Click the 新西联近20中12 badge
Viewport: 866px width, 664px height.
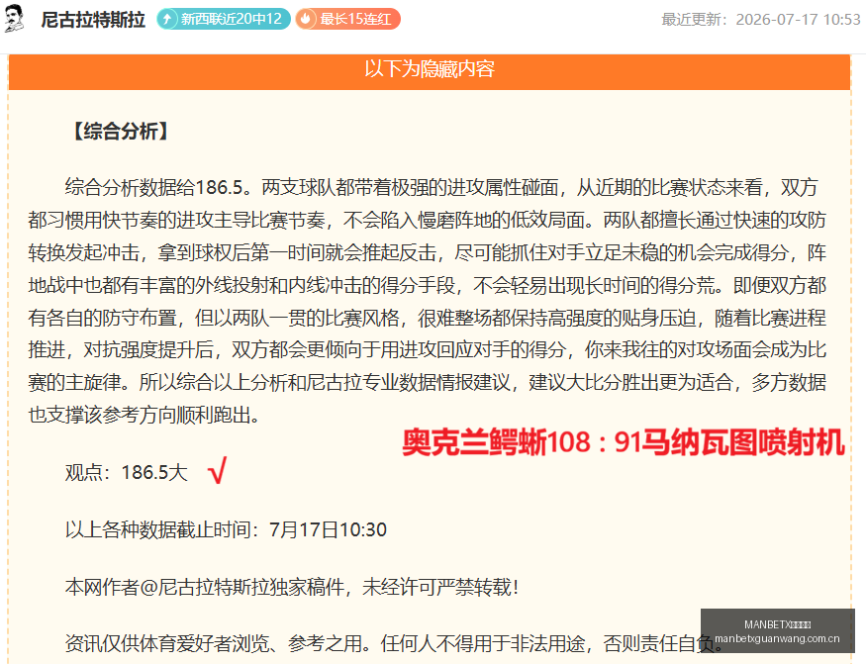pos(224,20)
